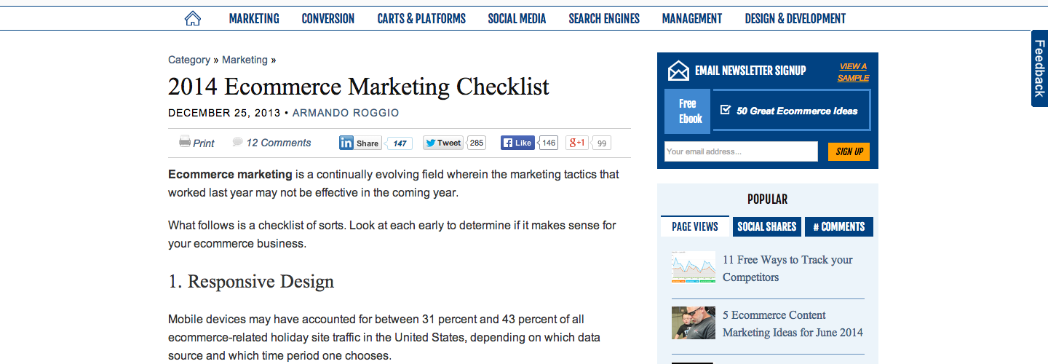Click the newsletter envelope icon
1048x364 pixels.
(x=678, y=71)
